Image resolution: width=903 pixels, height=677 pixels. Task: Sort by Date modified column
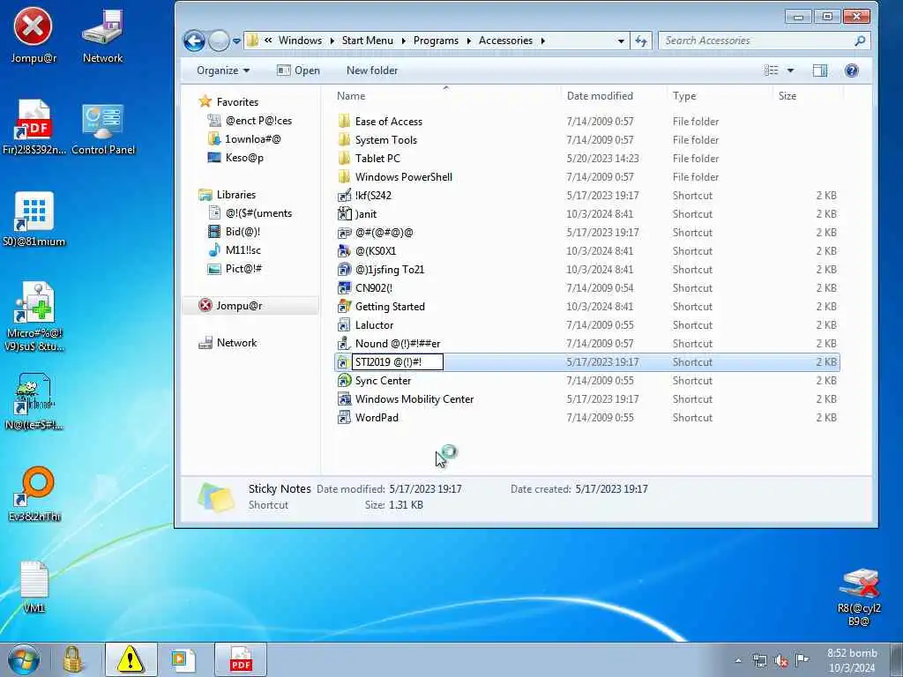coord(600,96)
